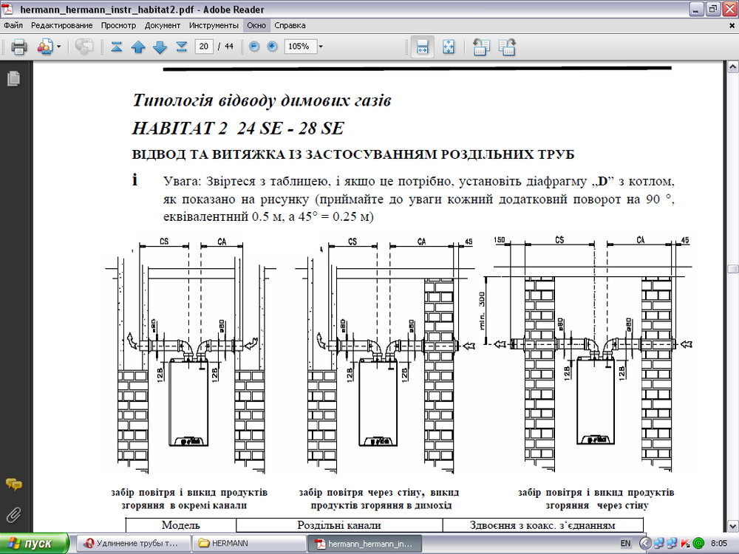739x554 pixels.
Task: Open the Просмотр menu
Action: pyautogui.click(x=118, y=25)
